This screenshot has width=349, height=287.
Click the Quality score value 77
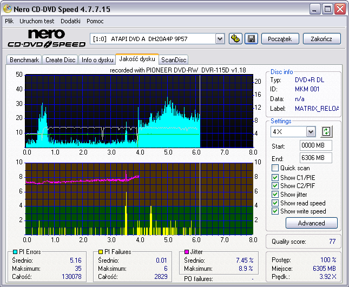(x=332, y=242)
